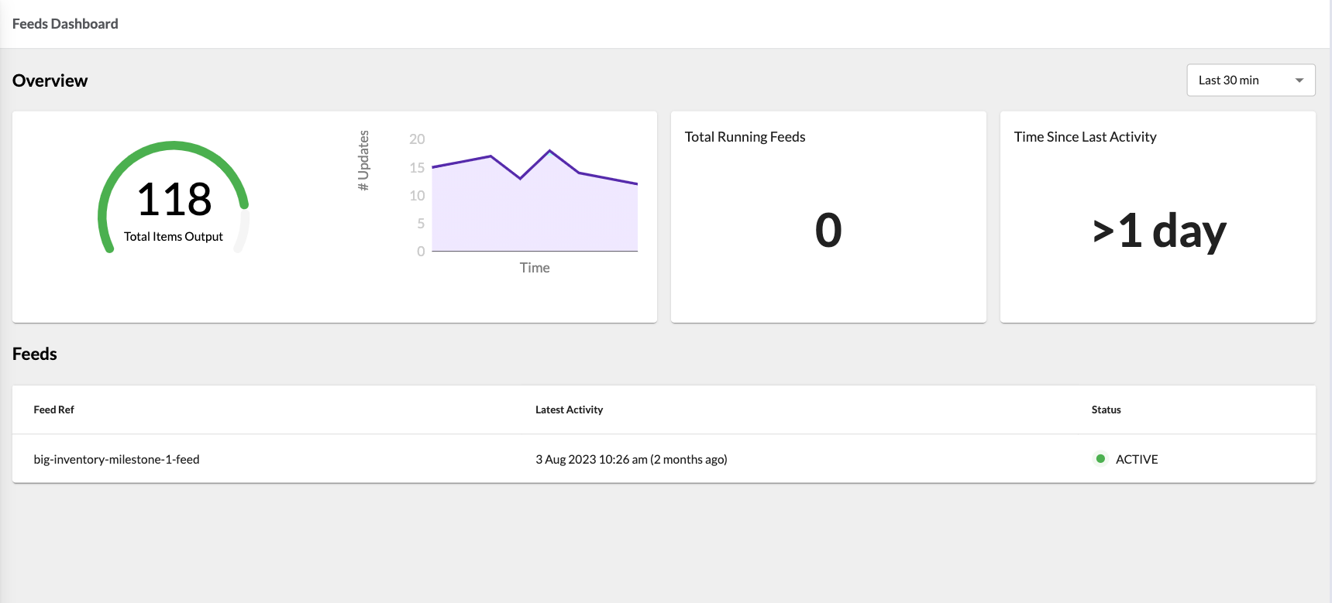This screenshot has width=1332, height=603.
Task: Sort by the Latest Activity column header
Action: tap(569, 409)
